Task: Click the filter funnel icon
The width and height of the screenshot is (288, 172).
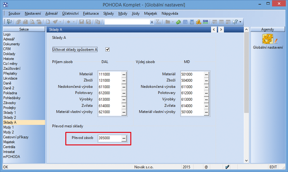Action: point(158,22)
